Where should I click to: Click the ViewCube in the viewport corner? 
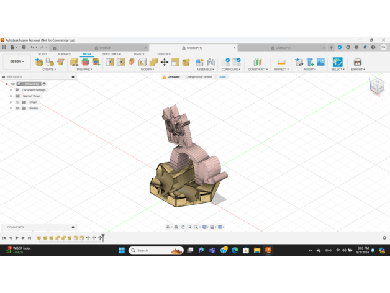click(376, 86)
